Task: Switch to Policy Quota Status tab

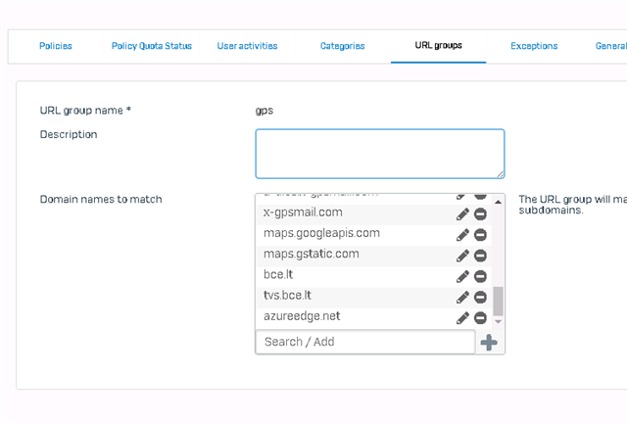Action: 152,46
